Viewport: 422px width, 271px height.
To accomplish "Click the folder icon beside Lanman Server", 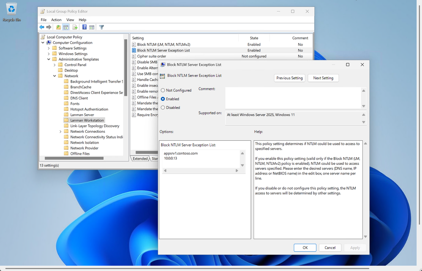I will click(x=66, y=115).
